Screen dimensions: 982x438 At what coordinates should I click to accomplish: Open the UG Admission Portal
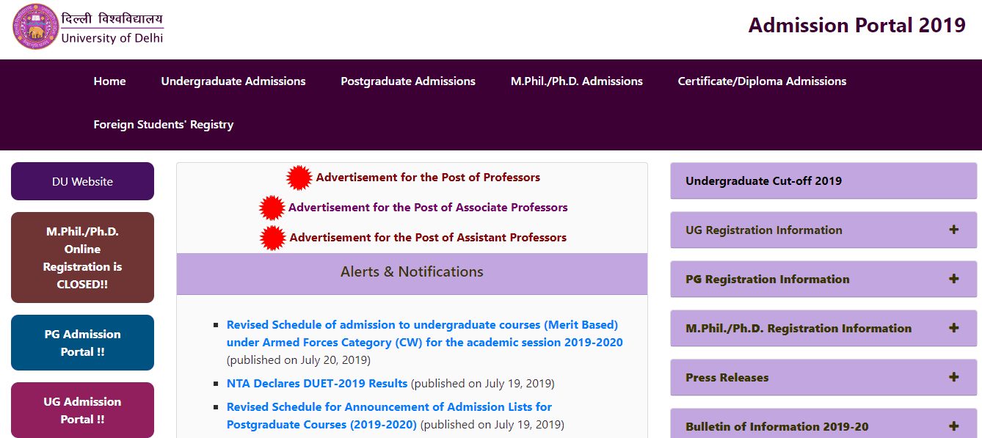pos(81,409)
